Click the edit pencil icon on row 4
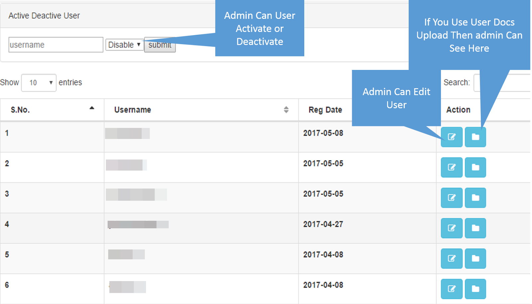 coord(451,228)
